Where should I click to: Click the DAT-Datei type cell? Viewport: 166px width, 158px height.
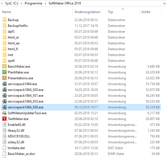click(115, 148)
